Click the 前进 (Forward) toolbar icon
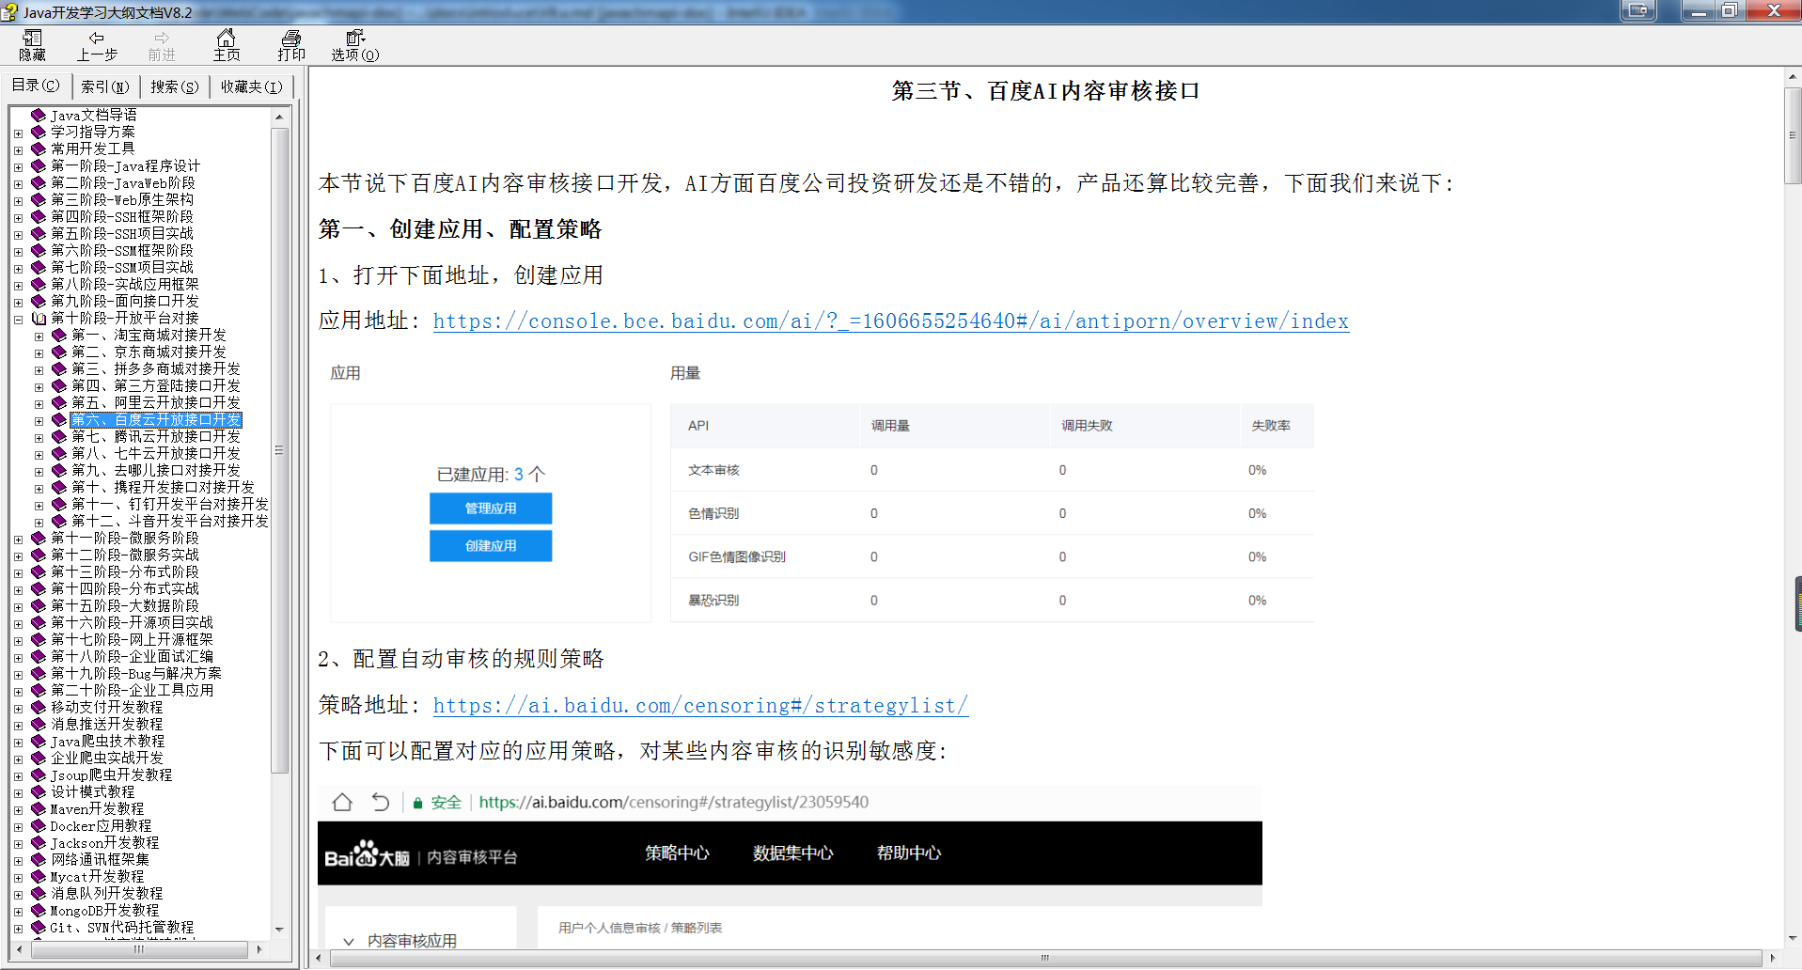This screenshot has width=1802, height=970. (x=162, y=45)
